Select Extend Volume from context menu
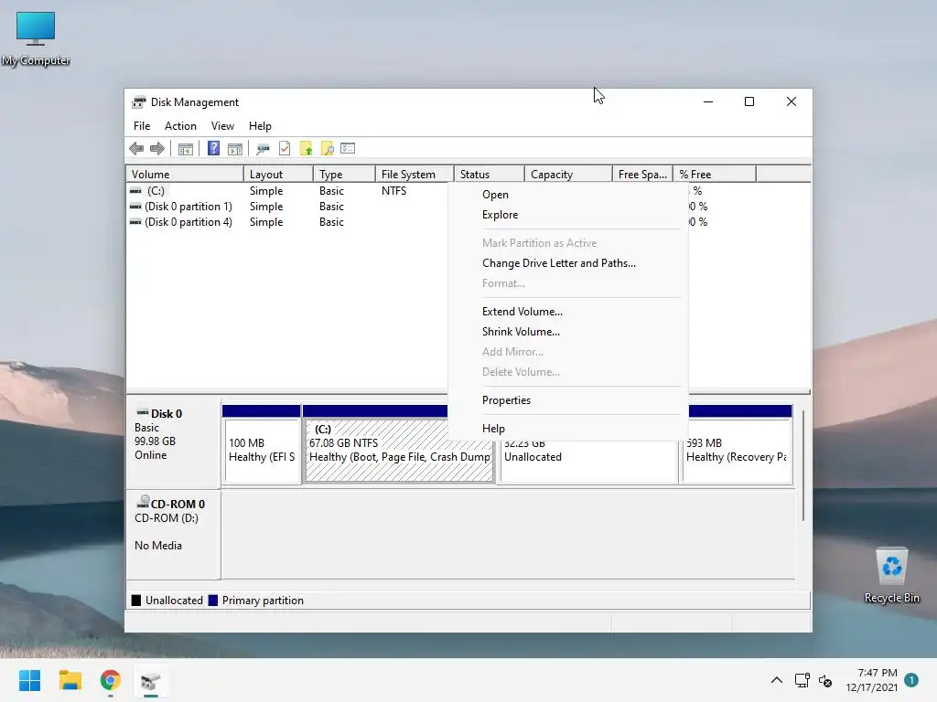Viewport: 937px width, 702px height. pos(567,312)
